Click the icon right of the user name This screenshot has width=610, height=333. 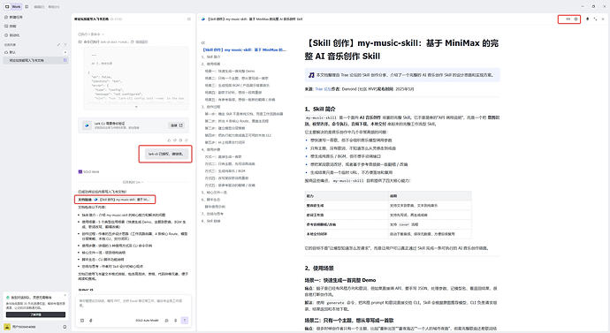(x=65, y=327)
